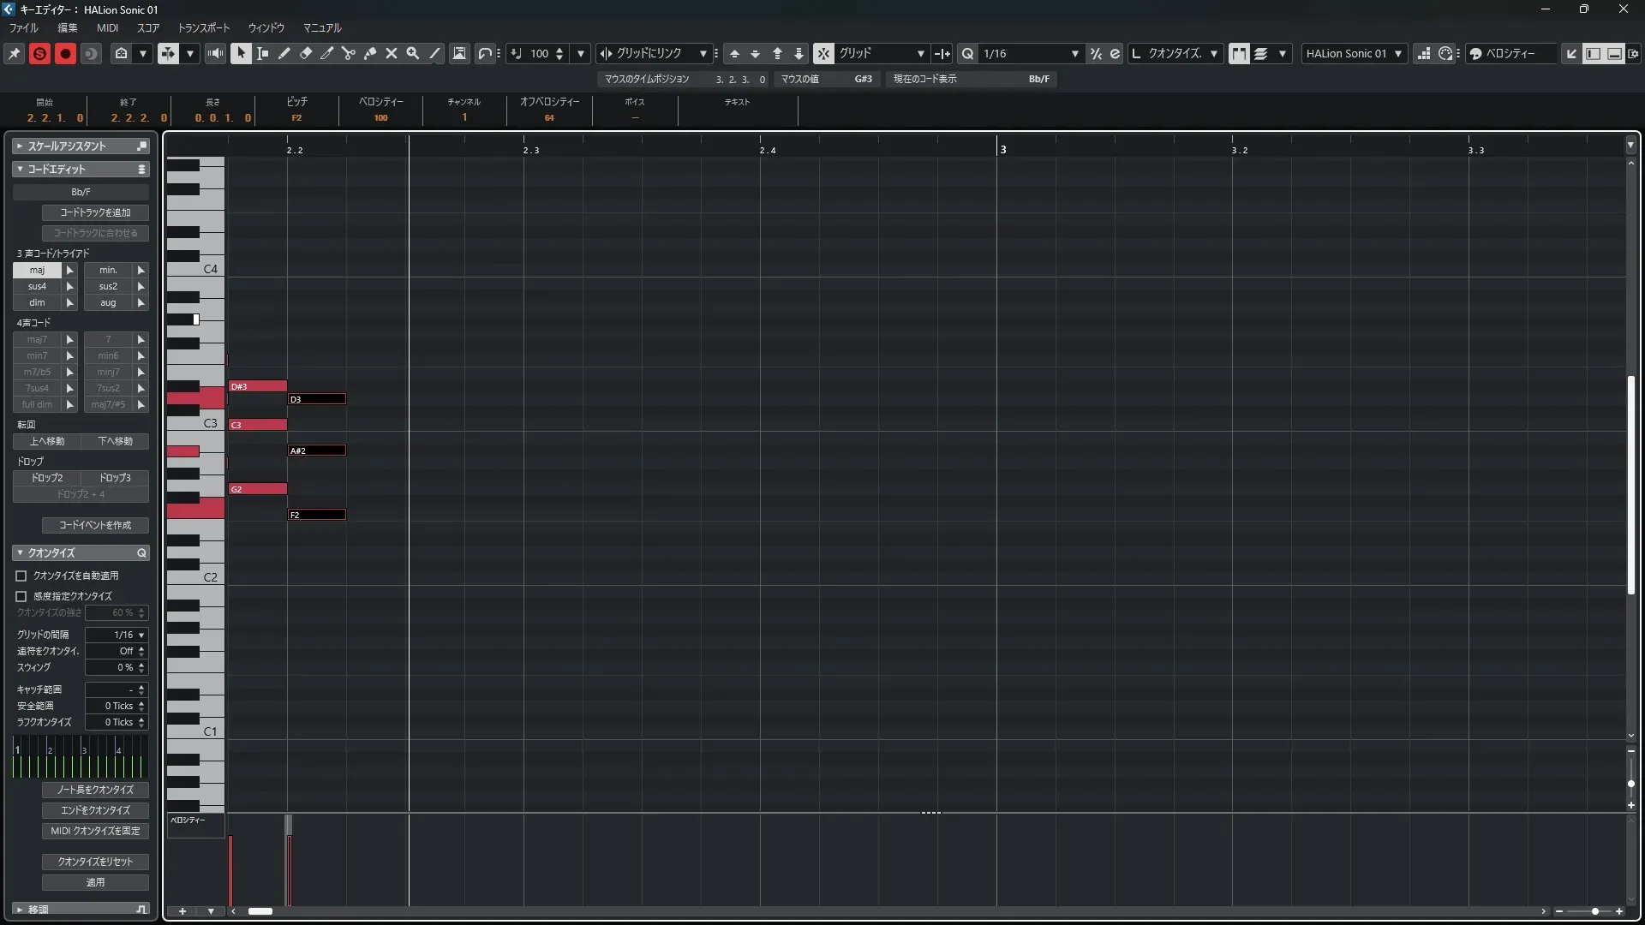Select the Draw pencil tool
This screenshot has width=1645, height=925.
click(x=284, y=53)
